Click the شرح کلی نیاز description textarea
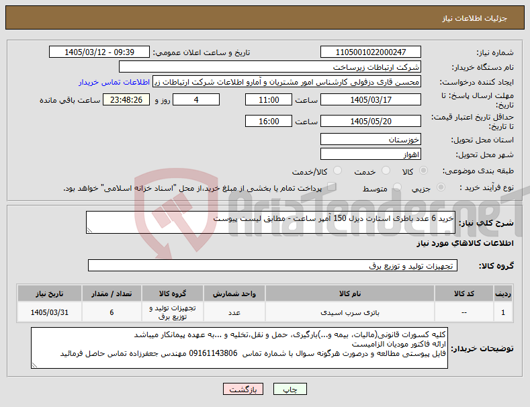 (271, 222)
